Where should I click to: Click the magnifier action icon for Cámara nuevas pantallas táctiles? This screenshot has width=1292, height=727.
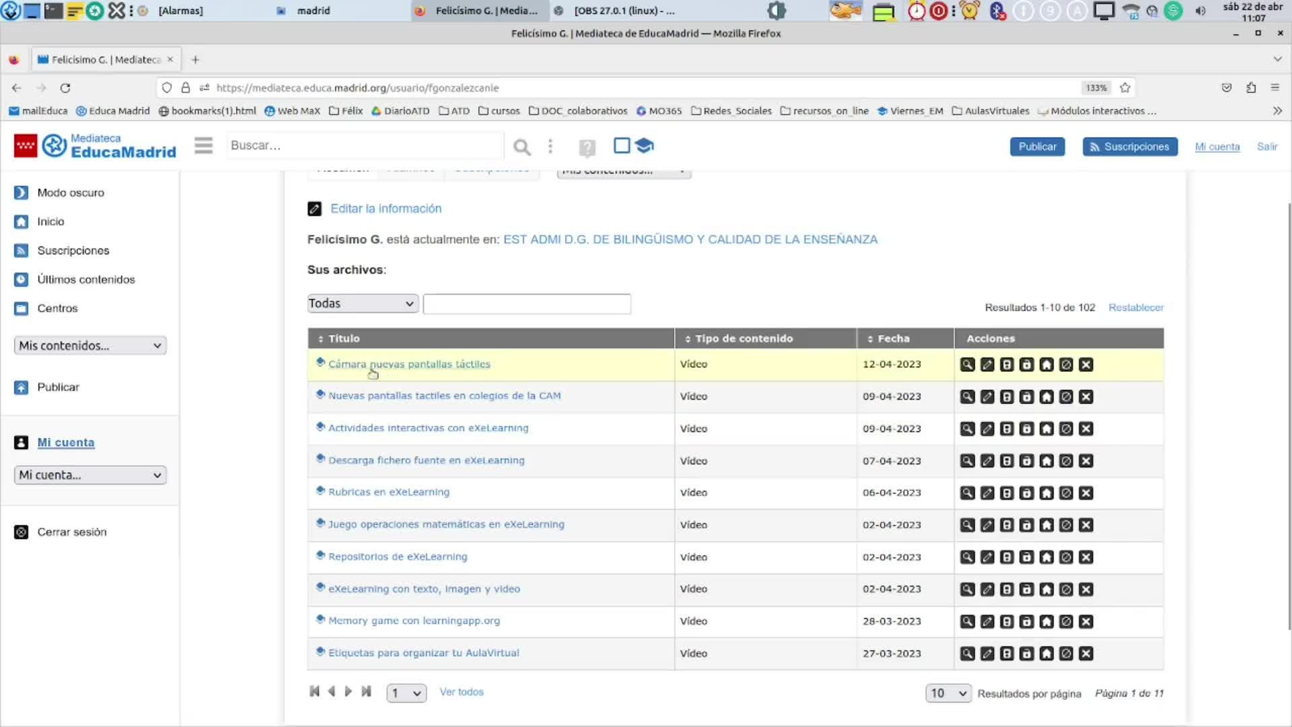967,365
